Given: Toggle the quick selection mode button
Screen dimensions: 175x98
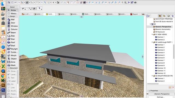Looking at the screenshot, I should pyautogui.click(x=34, y=8).
